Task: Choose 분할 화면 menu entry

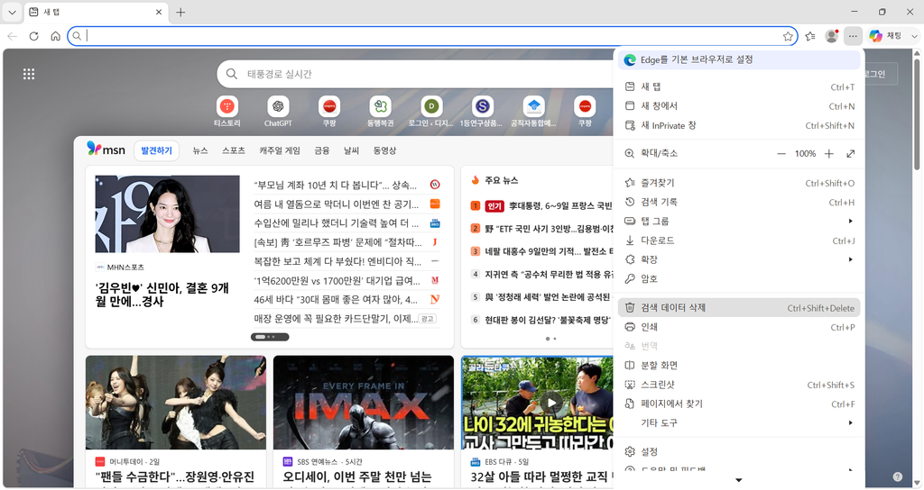Action: [x=739, y=366]
